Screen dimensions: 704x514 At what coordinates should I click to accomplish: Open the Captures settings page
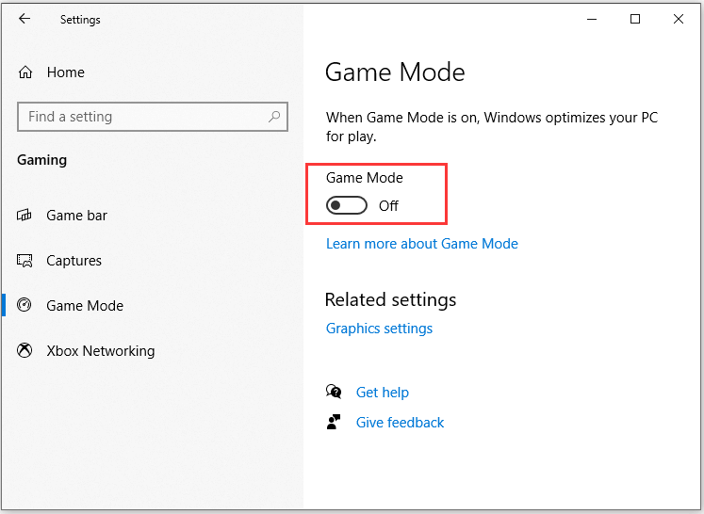coord(74,261)
